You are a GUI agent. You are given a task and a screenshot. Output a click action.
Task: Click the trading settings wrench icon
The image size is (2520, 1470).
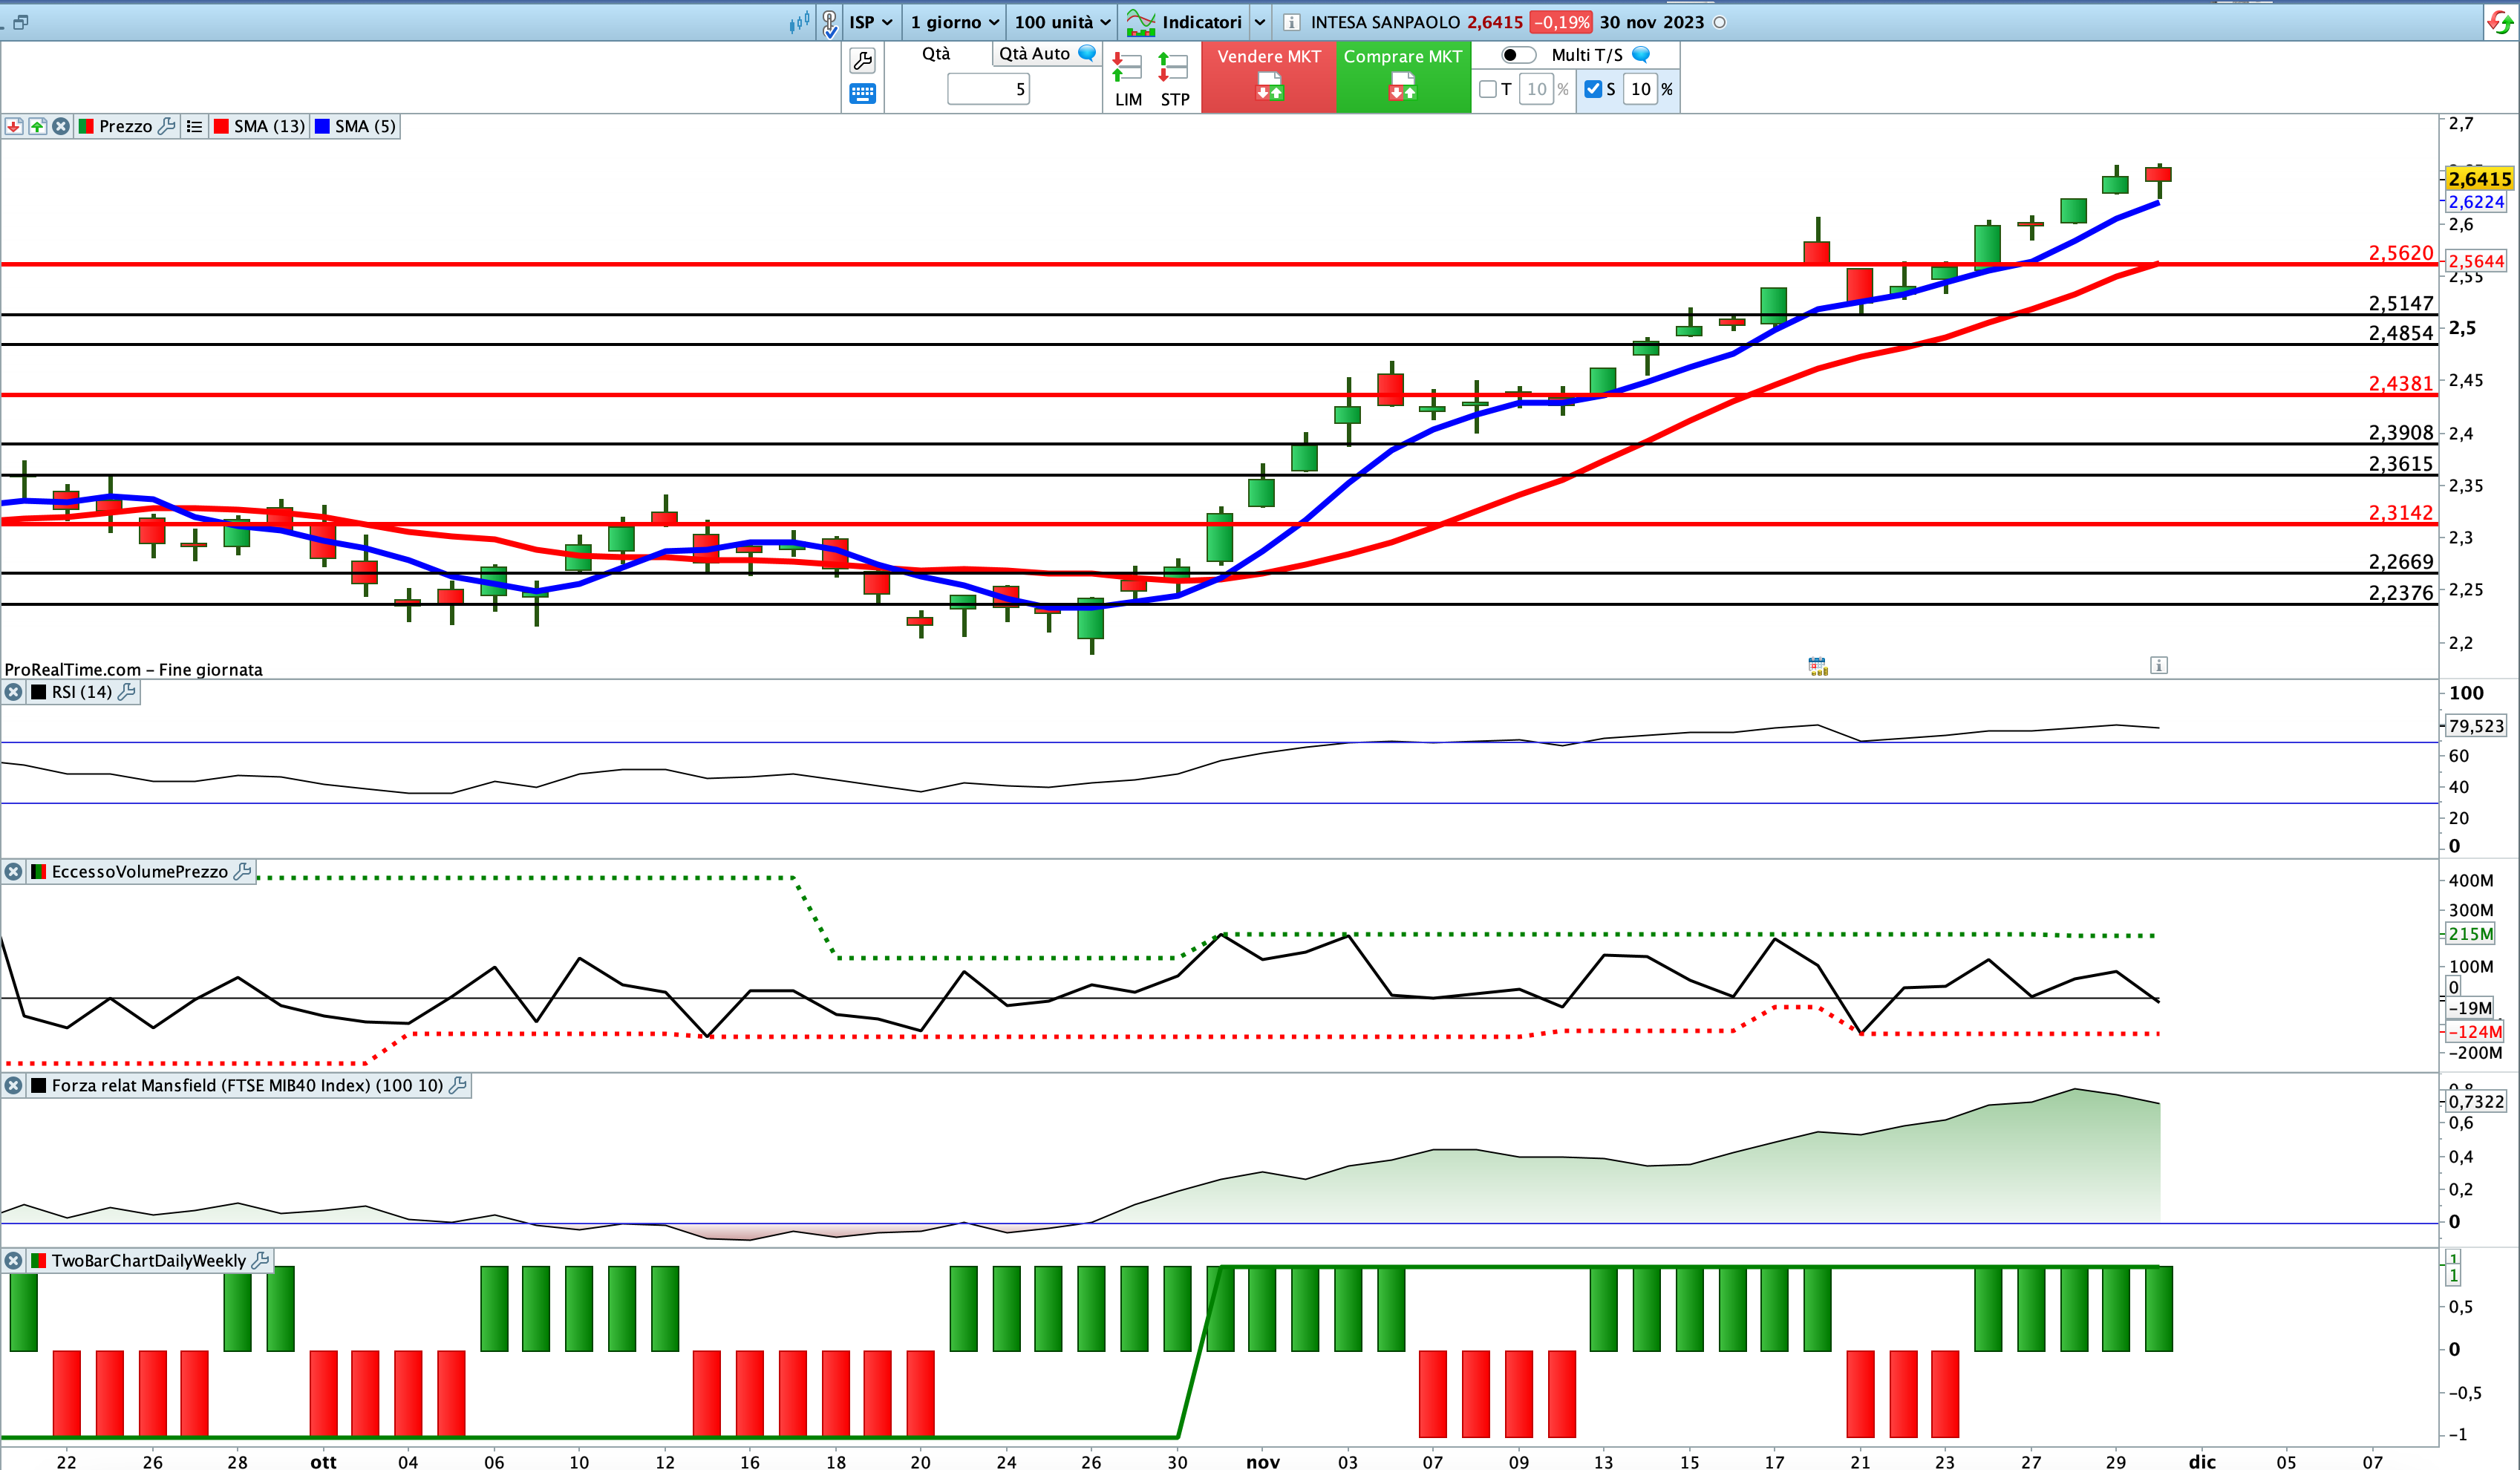(862, 61)
